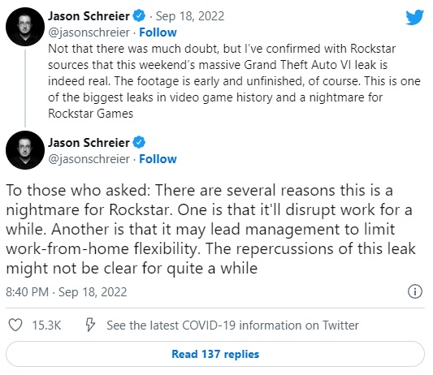Open the @jasonschreier handle in the second tweet
433x375 pixels.
pyautogui.click(x=89, y=159)
